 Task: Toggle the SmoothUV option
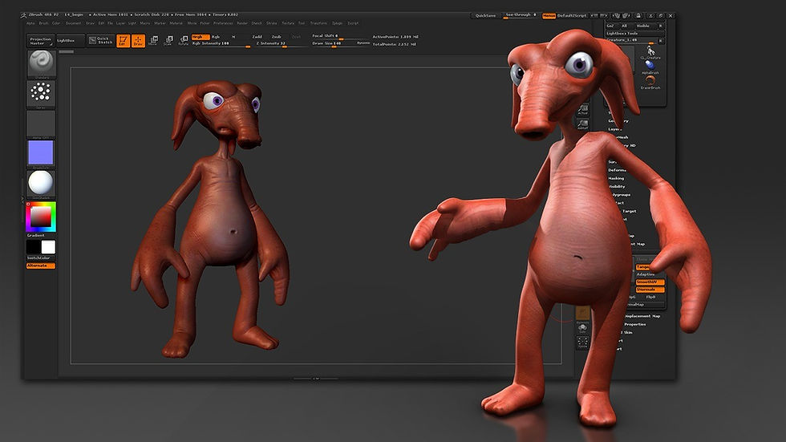pos(650,282)
